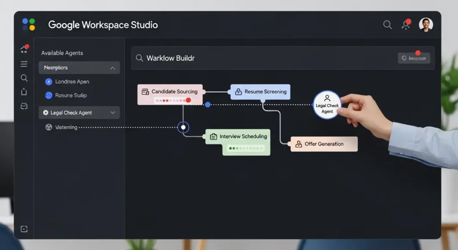Select the Resume Screening node
458x250 pixels.
[260, 92]
